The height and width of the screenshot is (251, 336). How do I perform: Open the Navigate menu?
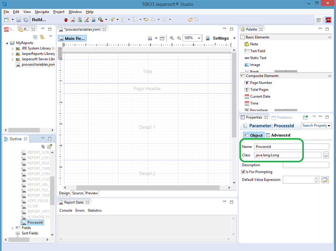click(42, 12)
